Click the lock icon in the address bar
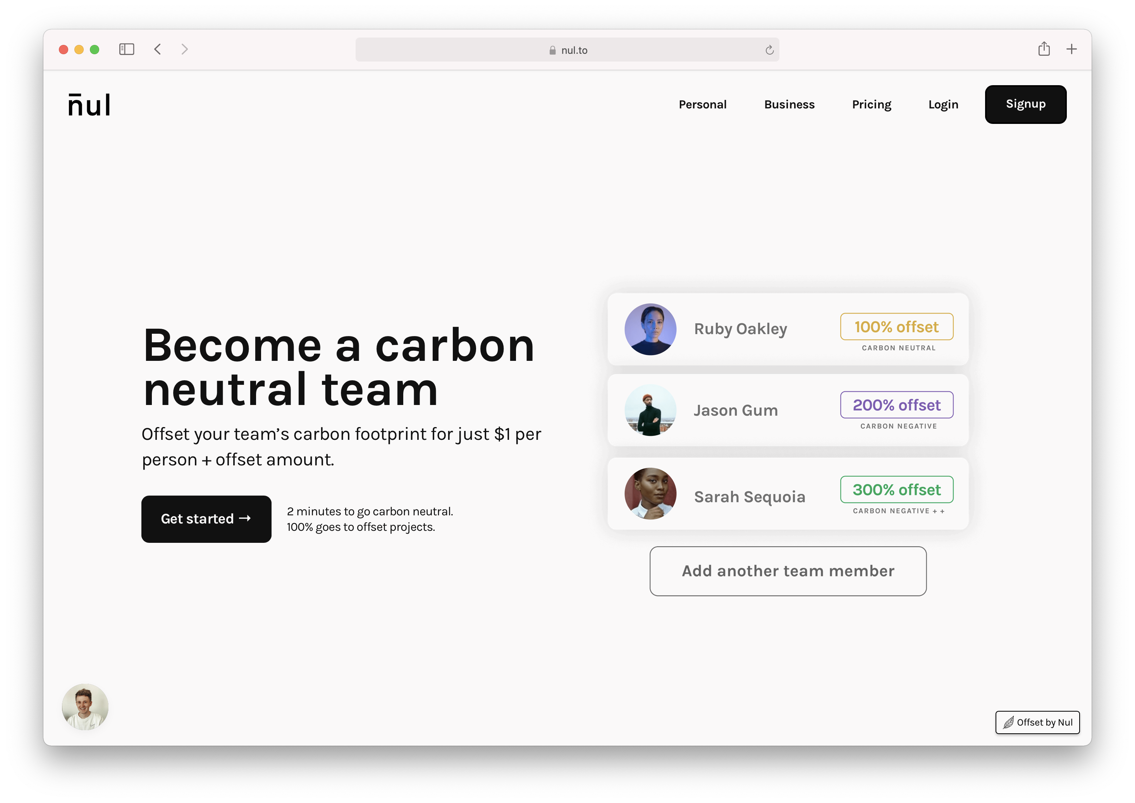This screenshot has height=803, width=1135. pos(552,50)
